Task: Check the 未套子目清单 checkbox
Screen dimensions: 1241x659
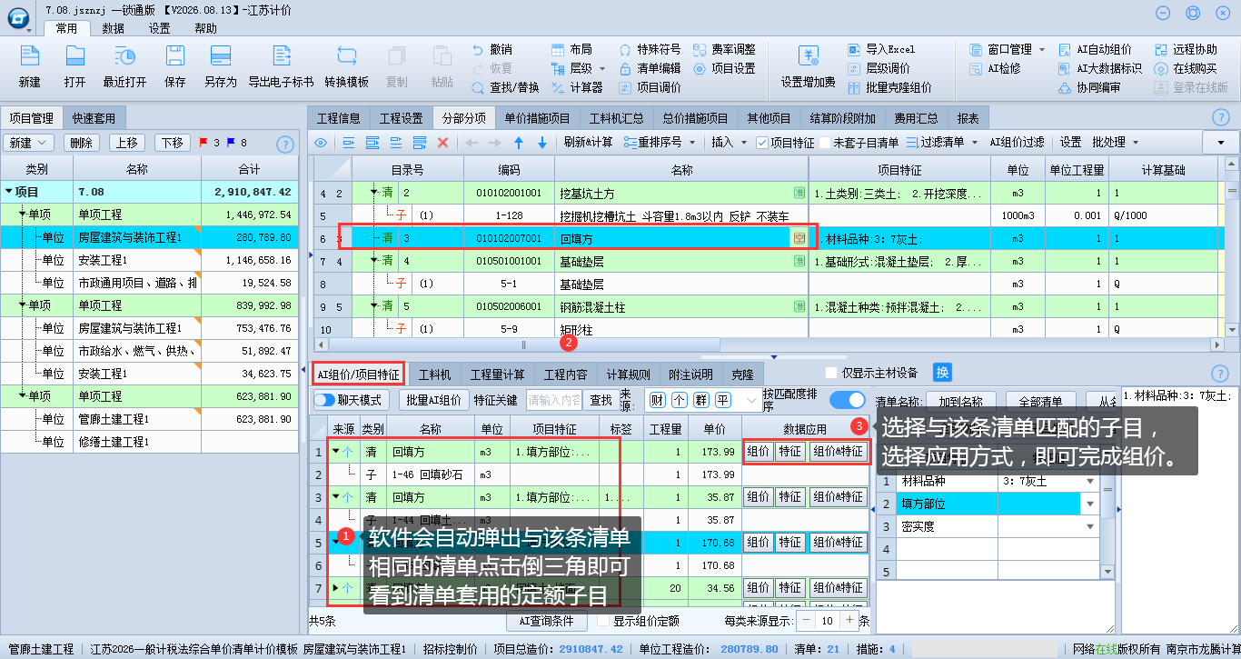Action: click(824, 143)
